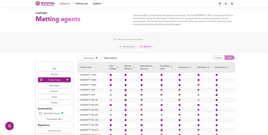Sort by the Product name column header
The width and height of the screenshot is (268, 135).
[x=86, y=67]
